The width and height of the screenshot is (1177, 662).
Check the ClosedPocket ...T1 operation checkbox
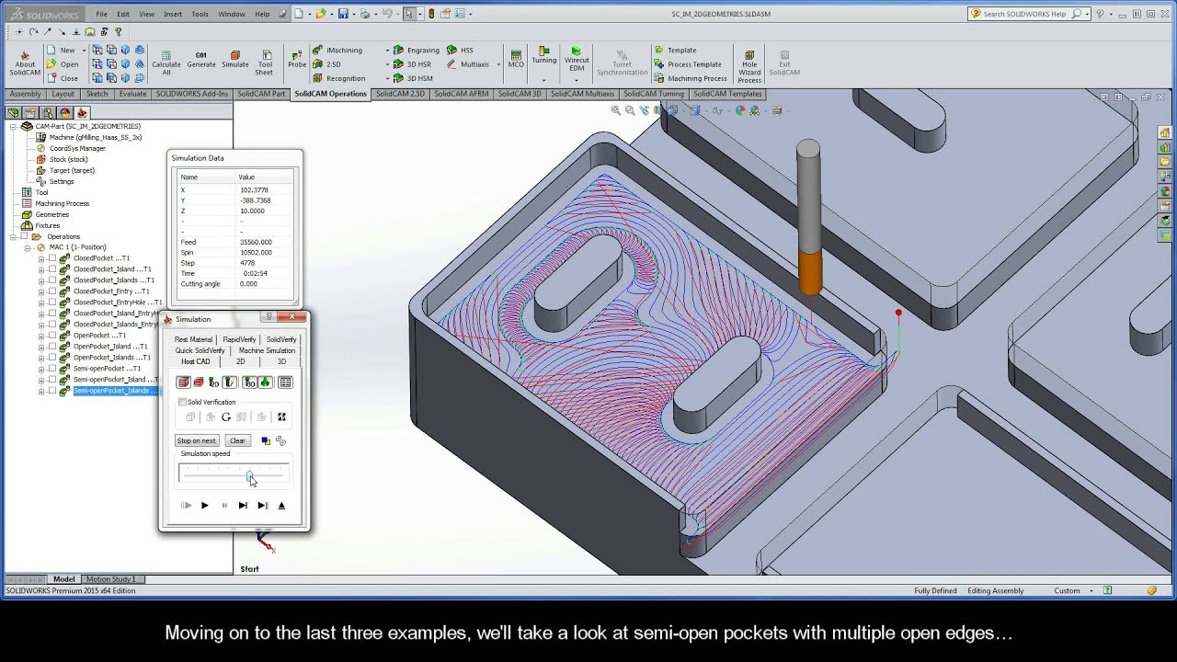(x=51, y=258)
